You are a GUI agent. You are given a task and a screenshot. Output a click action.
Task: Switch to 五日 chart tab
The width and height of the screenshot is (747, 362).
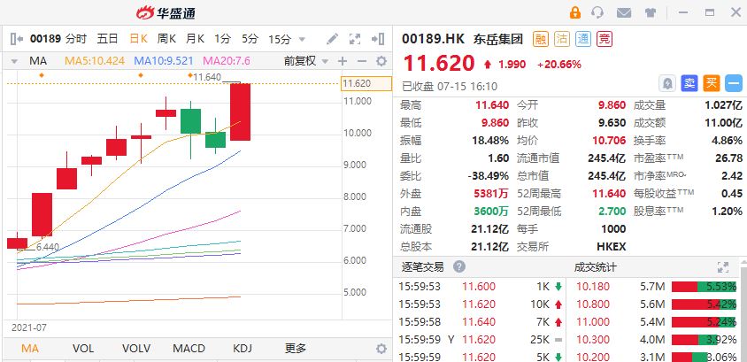pos(107,39)
